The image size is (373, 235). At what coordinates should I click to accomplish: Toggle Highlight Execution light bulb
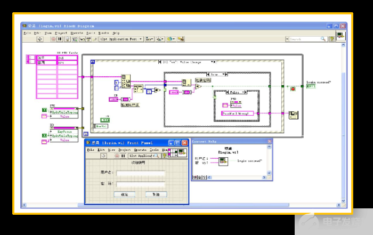(x=68, y=39)
